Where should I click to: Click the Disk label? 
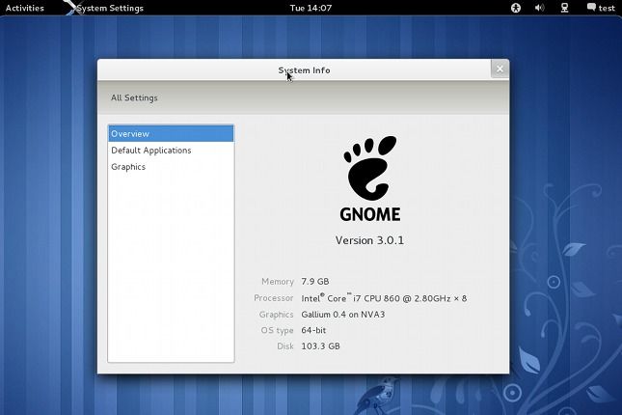pos(285,346)
